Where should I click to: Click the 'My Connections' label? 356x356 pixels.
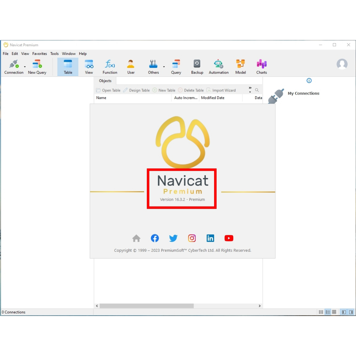click(x=303, y=93)
